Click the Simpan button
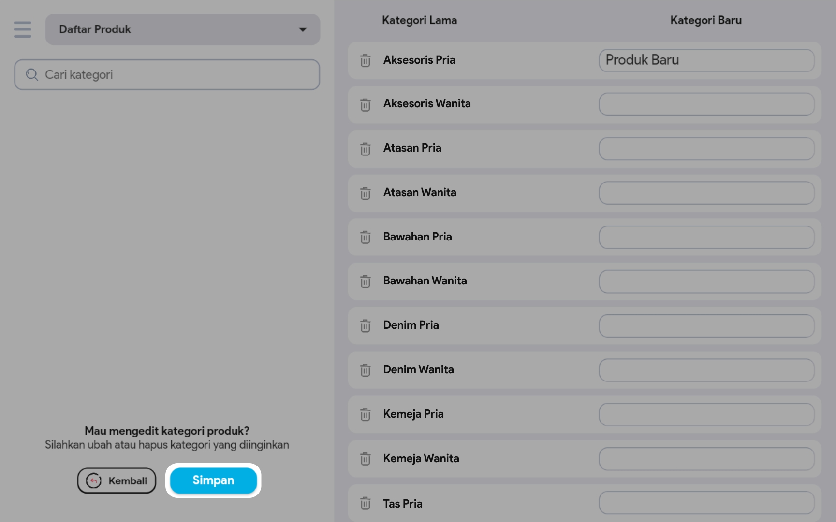 (213, 480)
